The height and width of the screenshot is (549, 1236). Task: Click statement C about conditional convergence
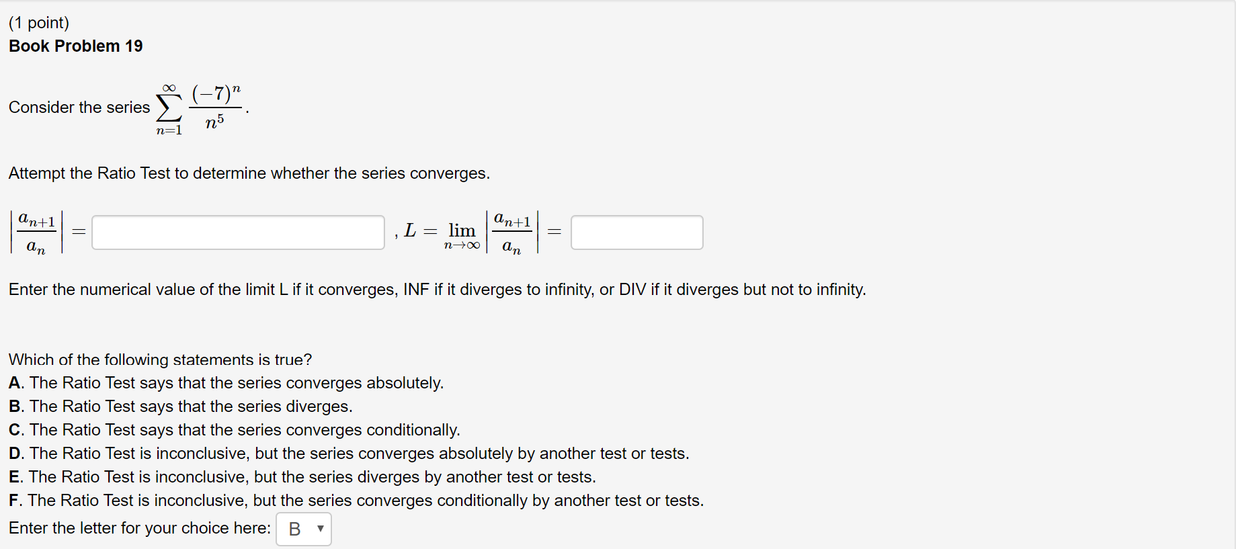(234, 429)
